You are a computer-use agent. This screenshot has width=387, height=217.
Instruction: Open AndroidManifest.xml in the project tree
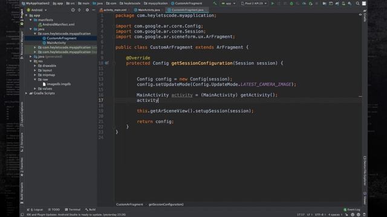[x=58, y=24]
